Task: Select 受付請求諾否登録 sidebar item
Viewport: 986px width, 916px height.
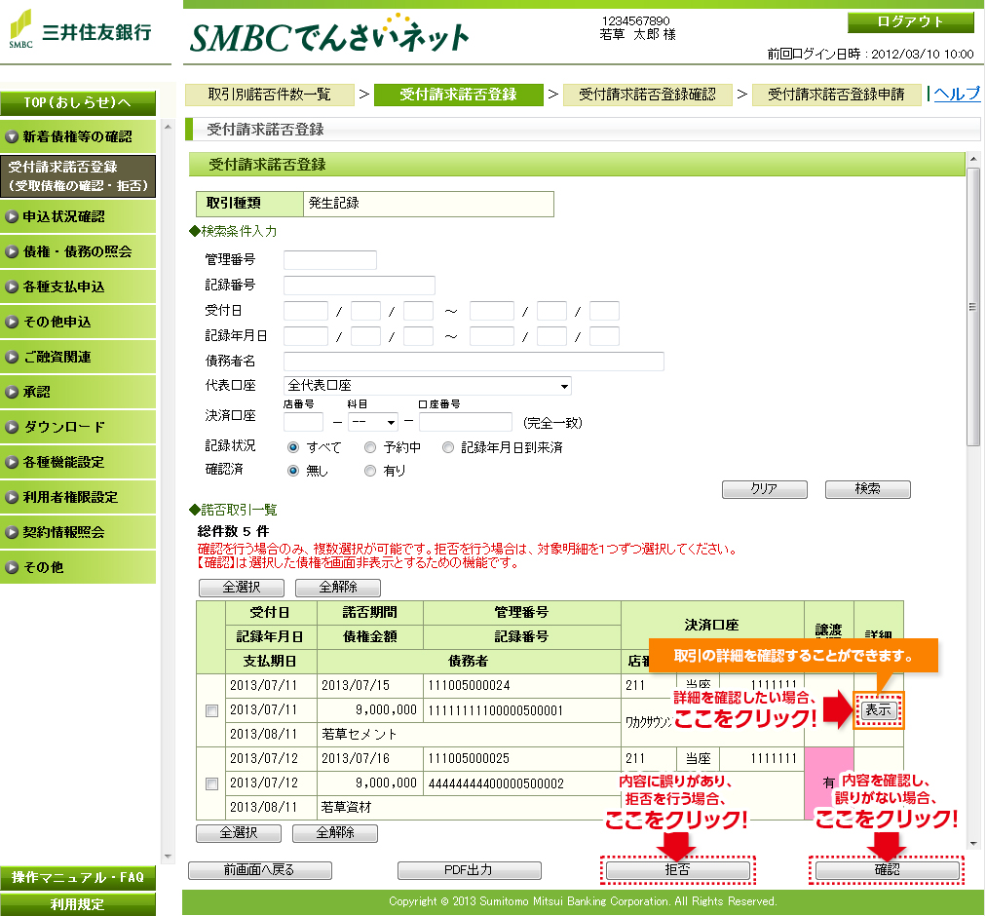Action: pos(78,176)
